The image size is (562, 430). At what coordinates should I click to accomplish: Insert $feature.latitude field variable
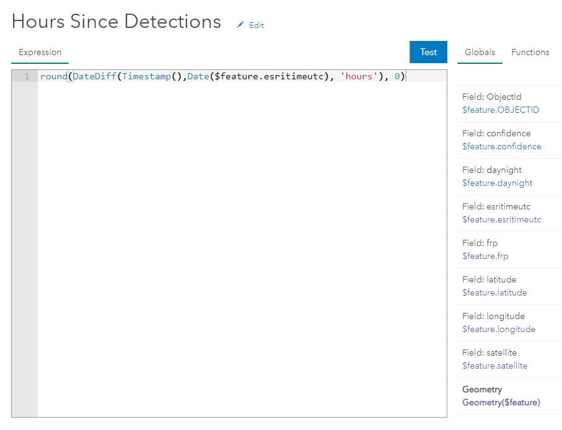pos(494,292)
